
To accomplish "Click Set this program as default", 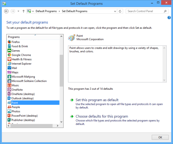I will pos(97,100).
